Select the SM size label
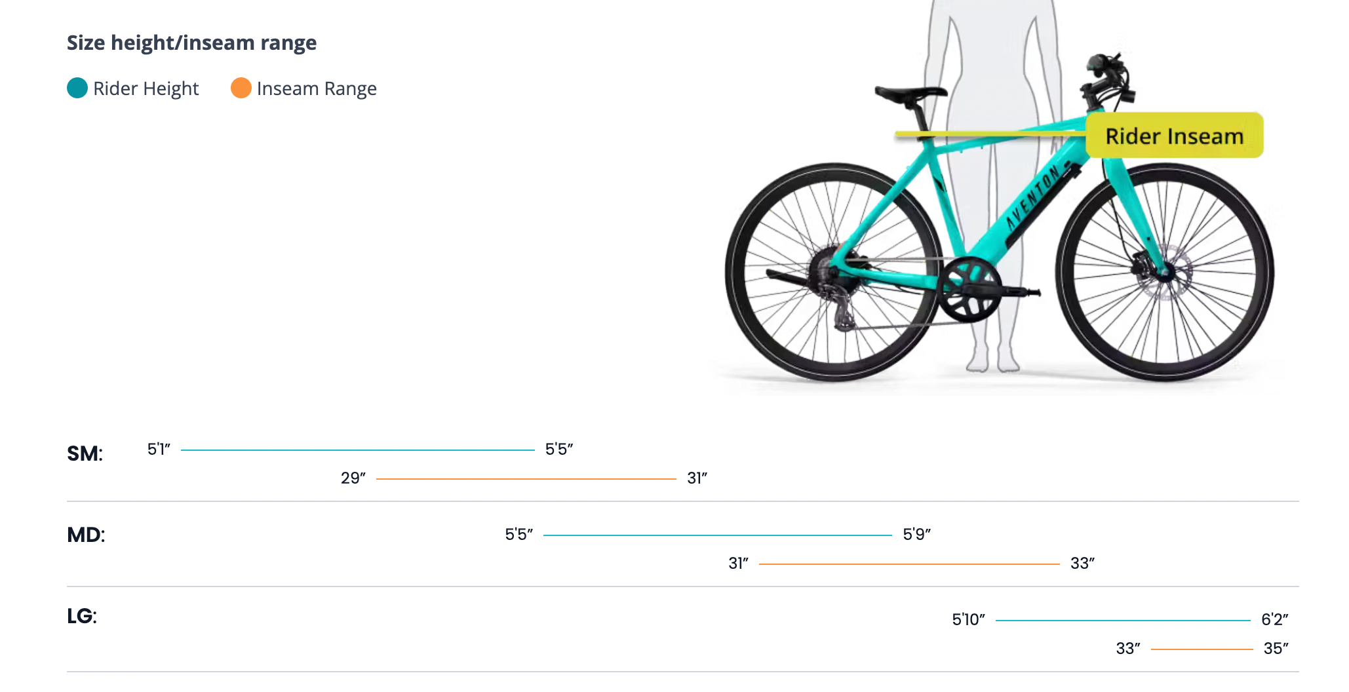 pos(85,453)
